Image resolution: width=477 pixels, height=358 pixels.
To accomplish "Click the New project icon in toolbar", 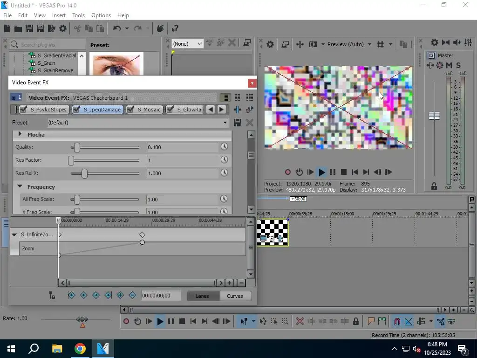I will tap(7, 28).
